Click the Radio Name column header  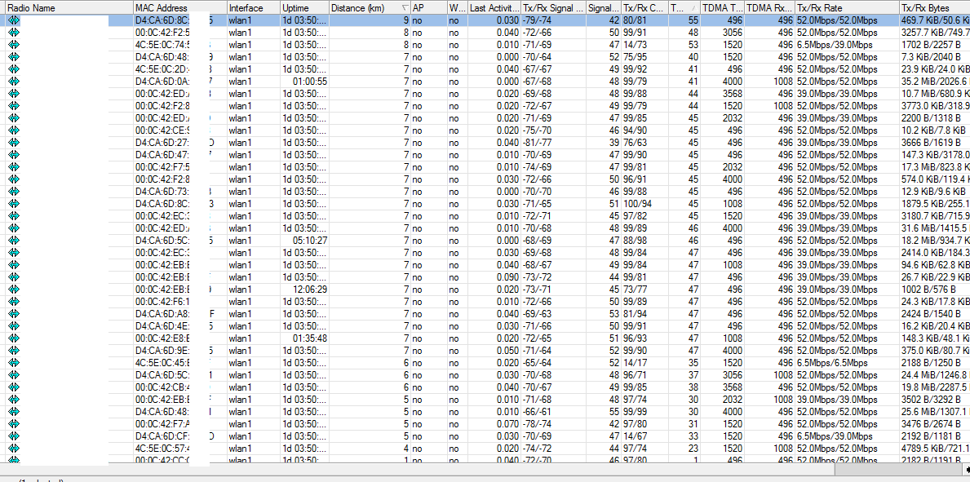[x=49, y=7]
